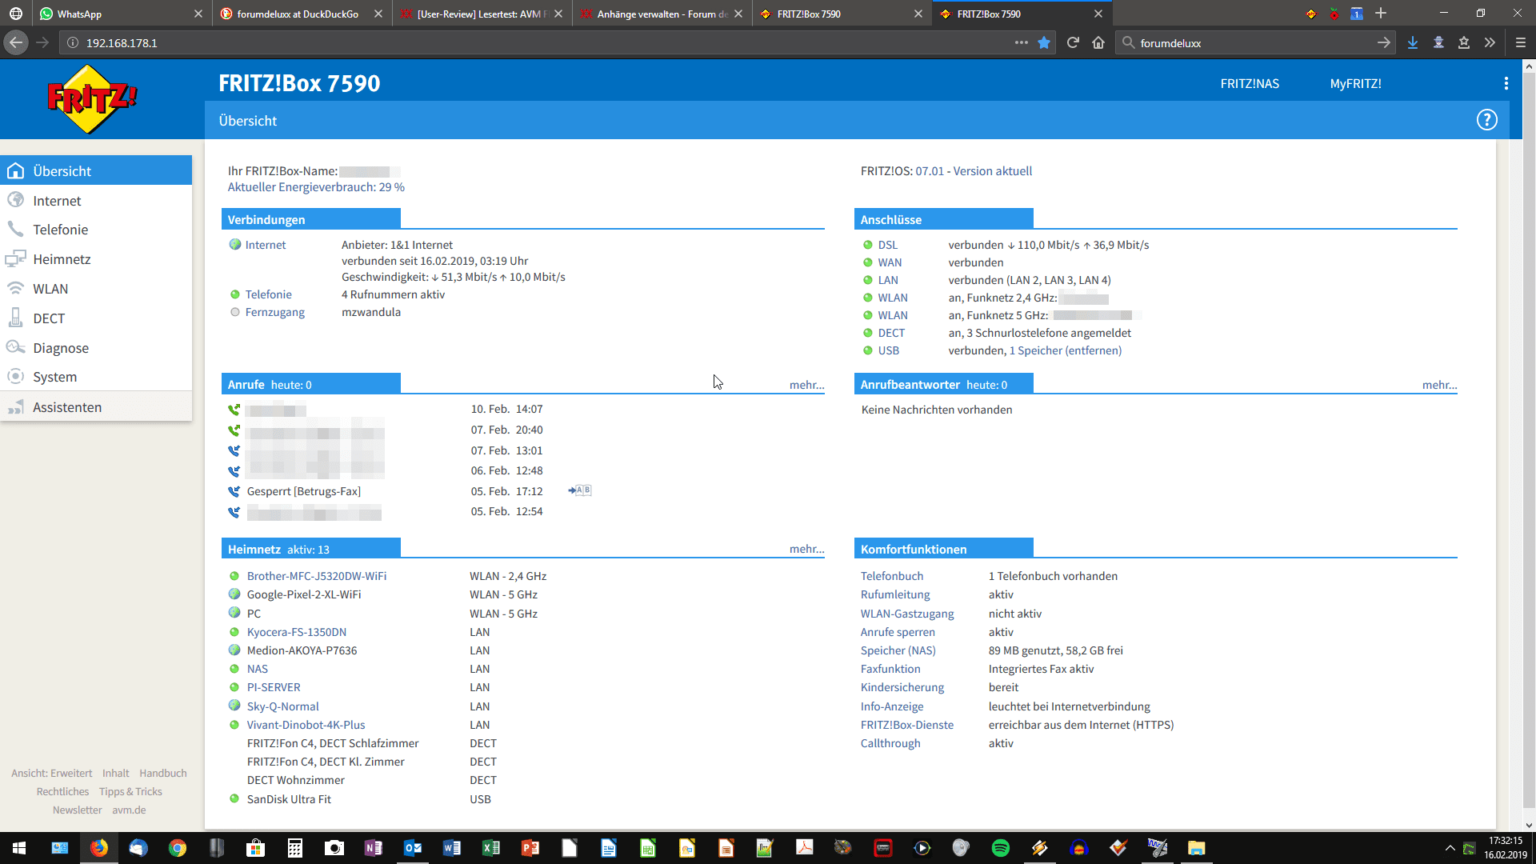Screen dimensions: 1536x864
Task: Click the bookmark star icon
Action: pyautogui.click(x=1044, y=42)
